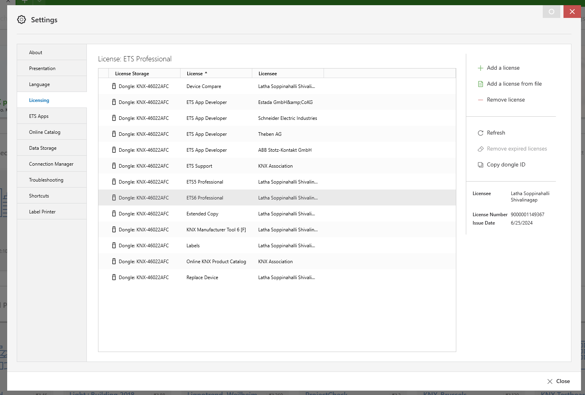
Task: Click the Settings gear icon in header
Action: pos(22,20)
